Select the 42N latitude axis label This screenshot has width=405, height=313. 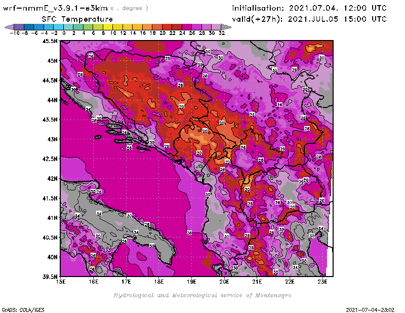click(x=52, y=179)
